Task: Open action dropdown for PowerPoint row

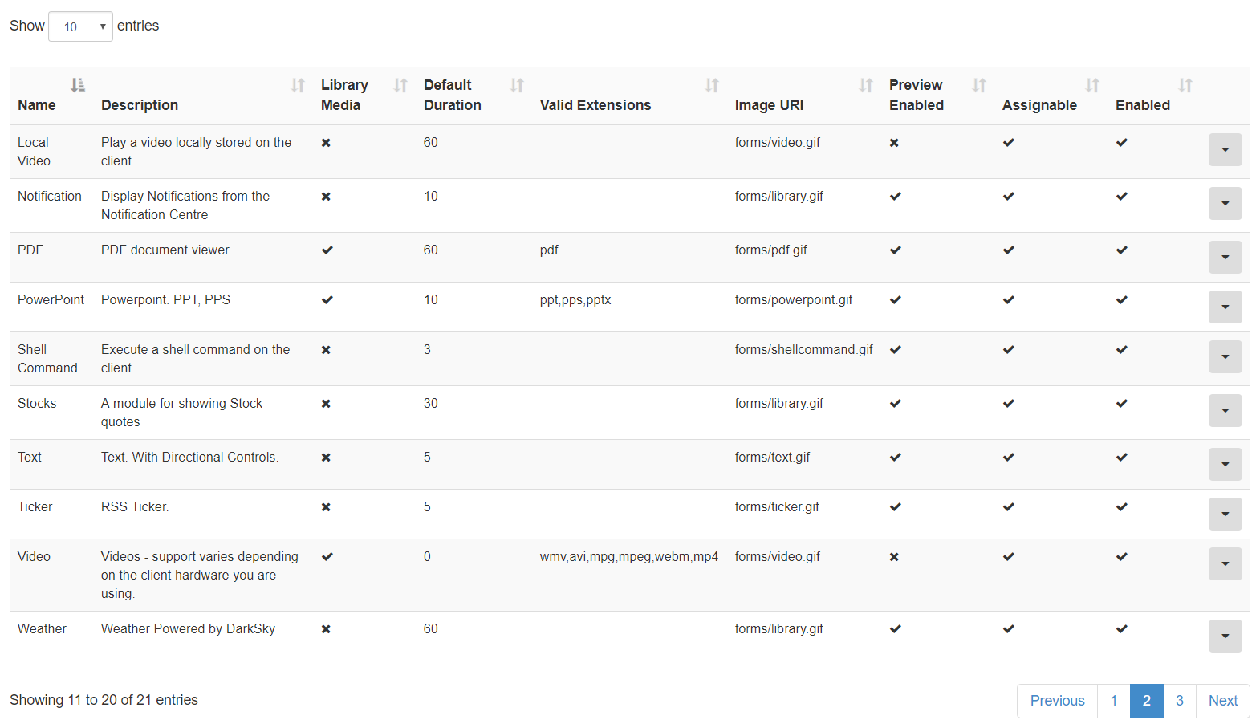Action: point(1225,307)
